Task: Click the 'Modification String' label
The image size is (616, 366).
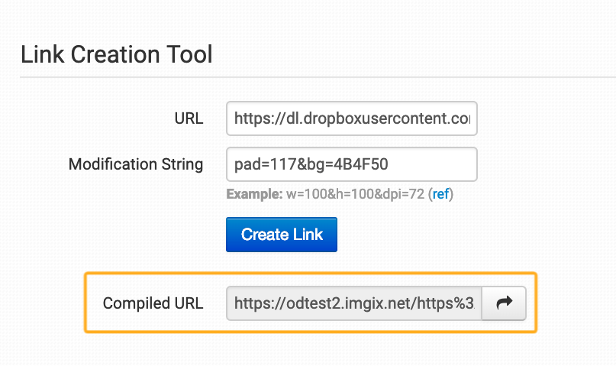Action: point(136,164)
